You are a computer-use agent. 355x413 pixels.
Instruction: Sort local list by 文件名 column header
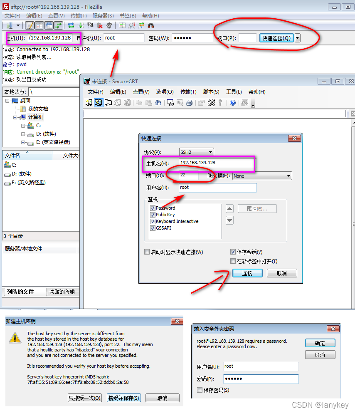pos(27,156)
